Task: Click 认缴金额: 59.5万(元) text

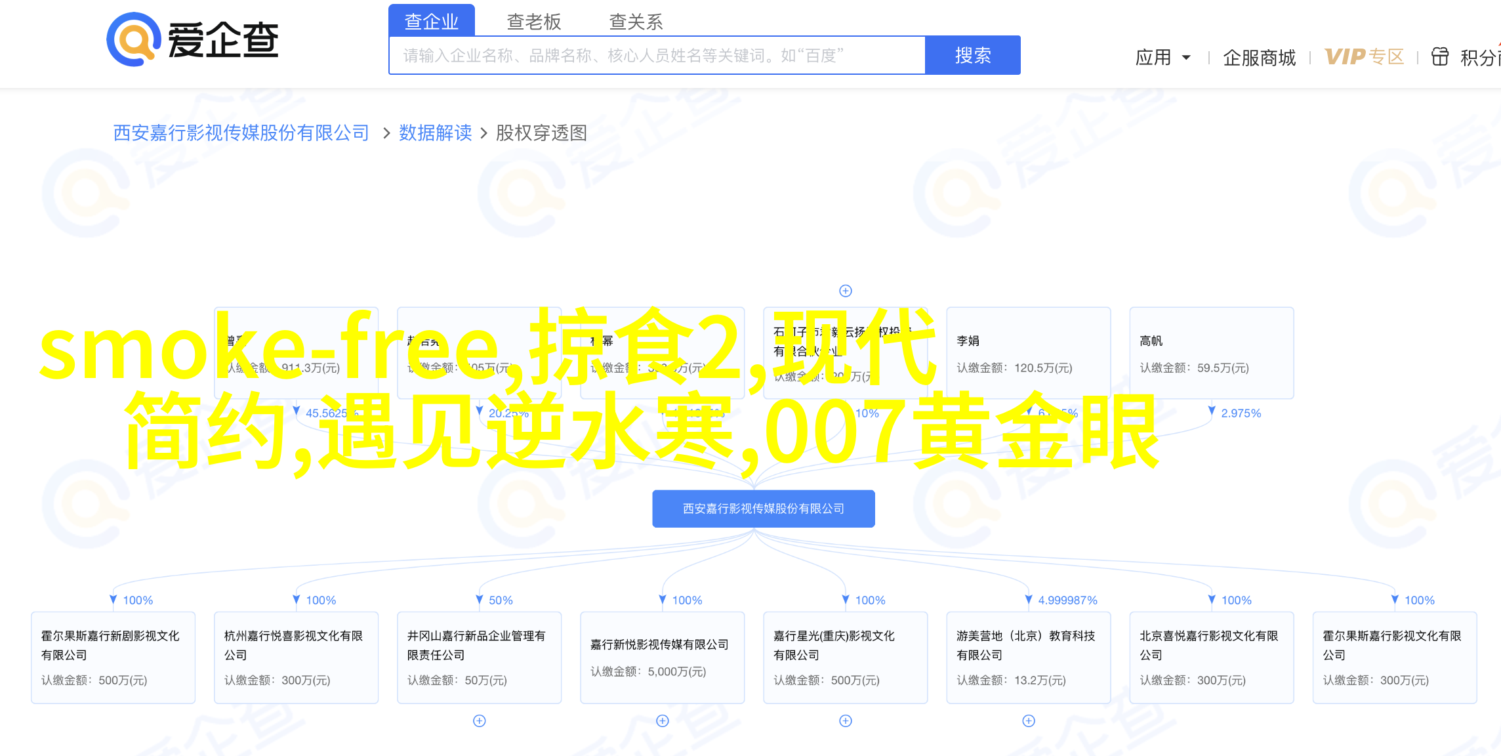Action: 1194,368
